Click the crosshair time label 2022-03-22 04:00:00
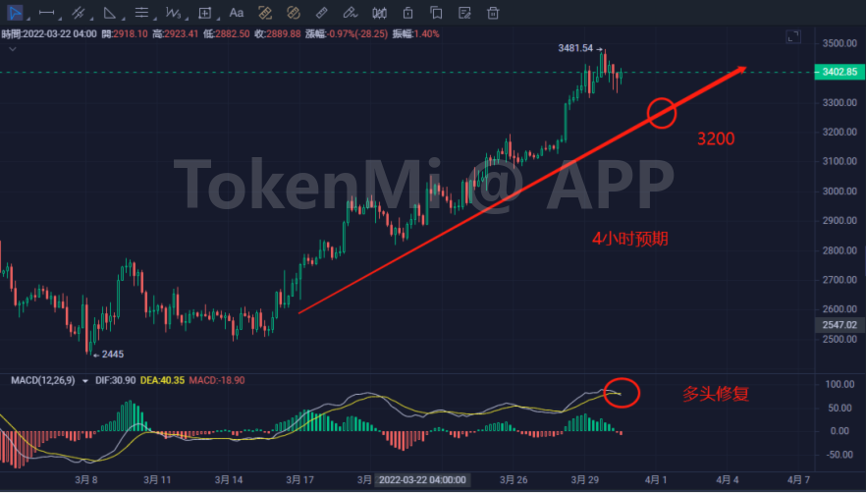The width and height of the screenshot is (866, 493). coord(422,479)
